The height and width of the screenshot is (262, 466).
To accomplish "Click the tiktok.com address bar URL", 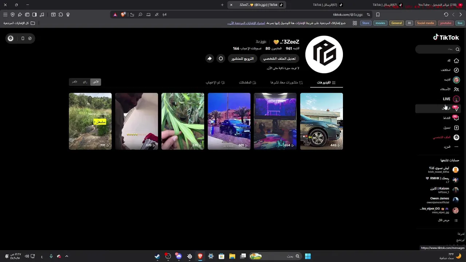I will click(x=348, y=15).
